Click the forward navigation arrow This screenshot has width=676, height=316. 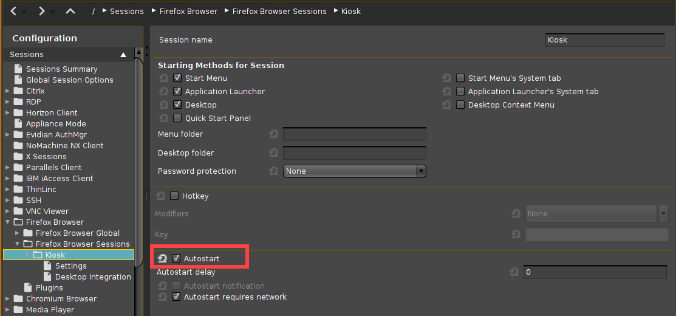click(41, 11)
